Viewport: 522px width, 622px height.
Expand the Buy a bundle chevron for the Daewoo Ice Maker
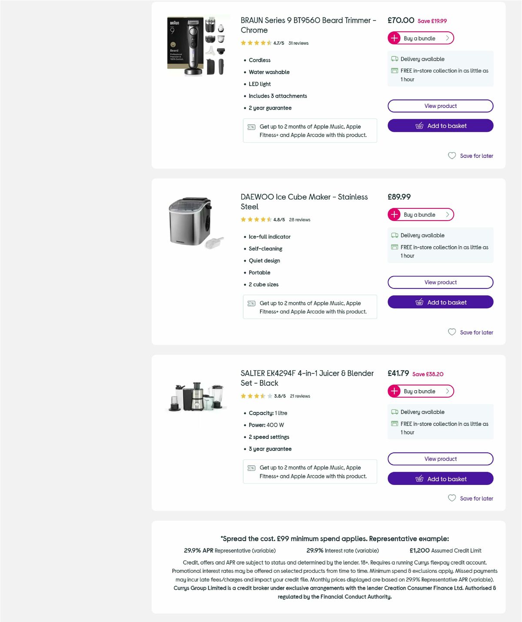coord(447,214)
